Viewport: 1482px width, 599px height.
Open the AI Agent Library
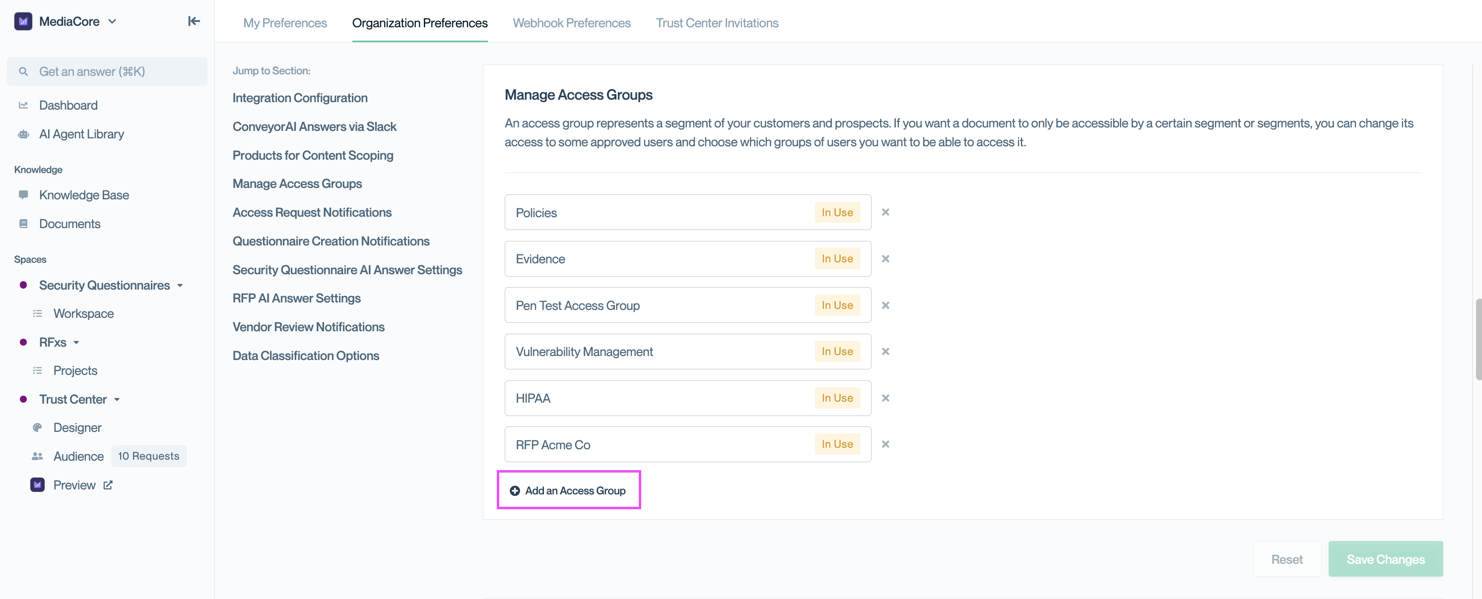click(x=81, y=134)
